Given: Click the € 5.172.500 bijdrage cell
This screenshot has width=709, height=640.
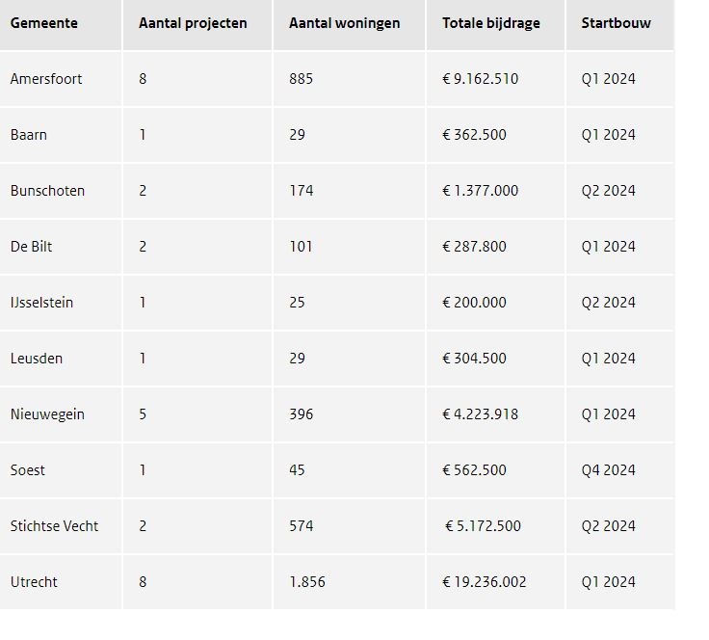Looking at the screenshot, I should pyautogui.click(x=483, y=526).
